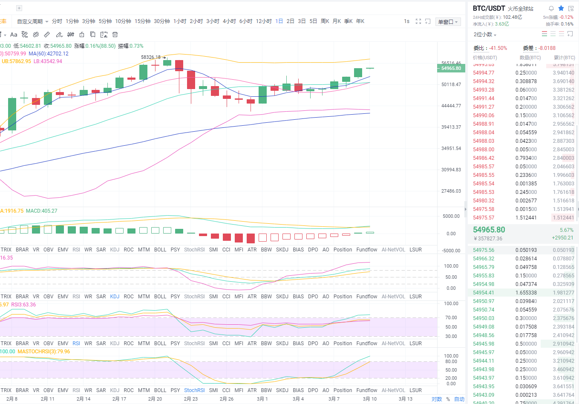Pick the freehand brush drawing tool
Image resolution: width=579 pixels, height=404 pixels.
click(x=59, y=35)
